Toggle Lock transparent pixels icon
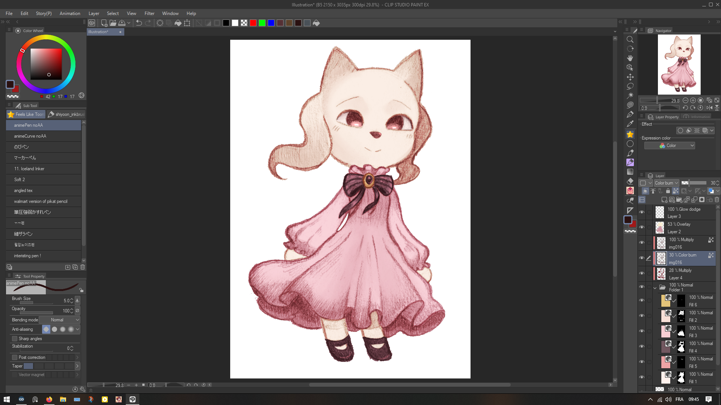The image size is (721, 405). pos(676,191)
